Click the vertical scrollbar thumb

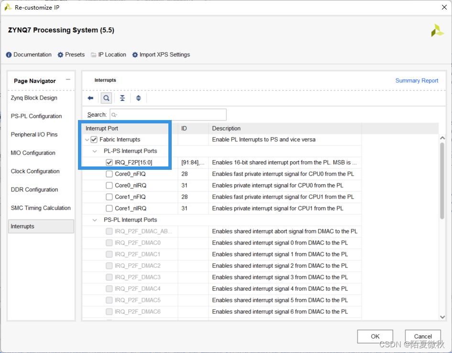tap(442, 181)
